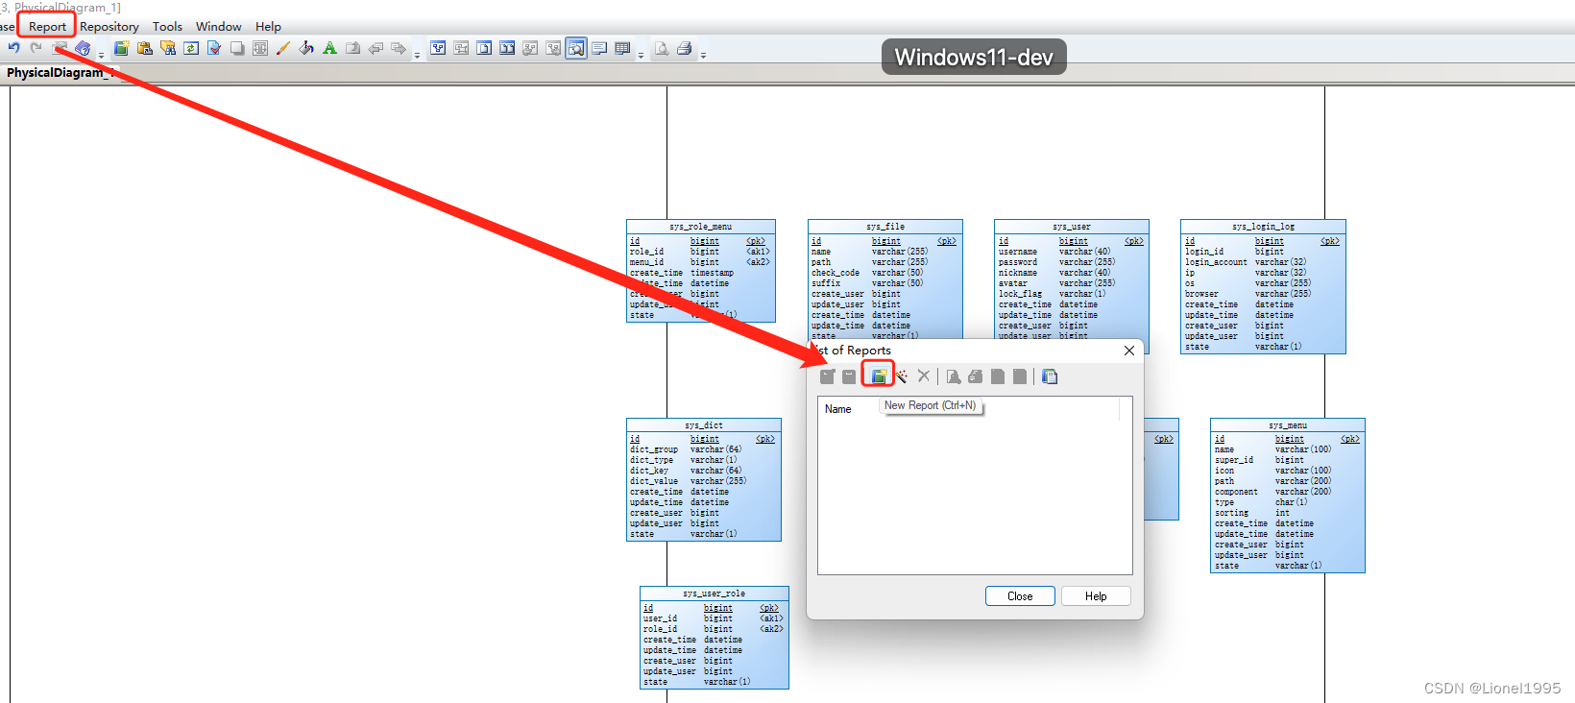Select the sys_dict table title

[x=704, y=425]
